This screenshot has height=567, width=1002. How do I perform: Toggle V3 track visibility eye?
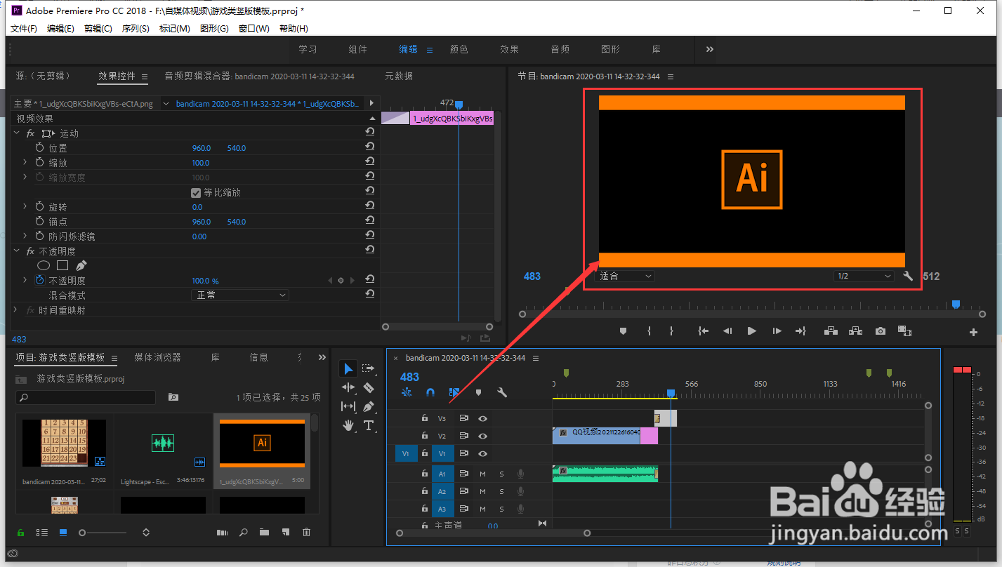coord(482,418)
